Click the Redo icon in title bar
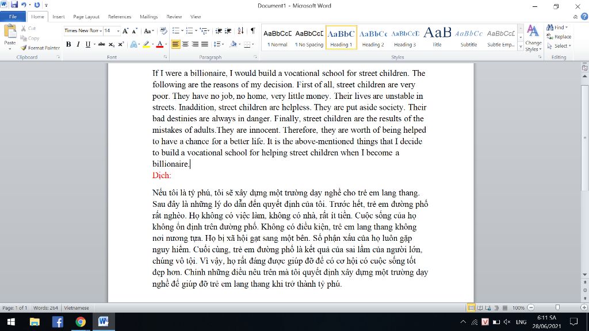Viewport: 589px width, 331px height. [37, 5]
